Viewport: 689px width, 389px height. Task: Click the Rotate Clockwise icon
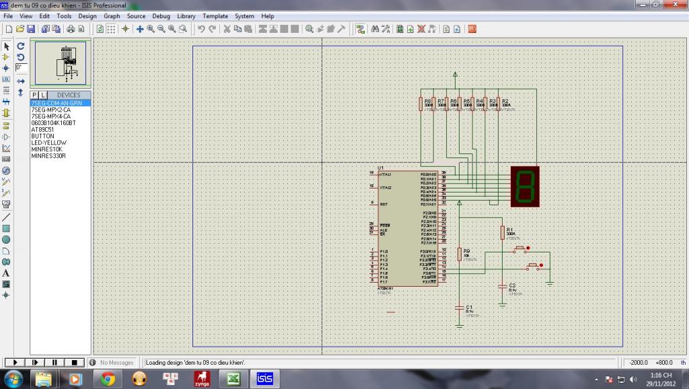[21, 46]
